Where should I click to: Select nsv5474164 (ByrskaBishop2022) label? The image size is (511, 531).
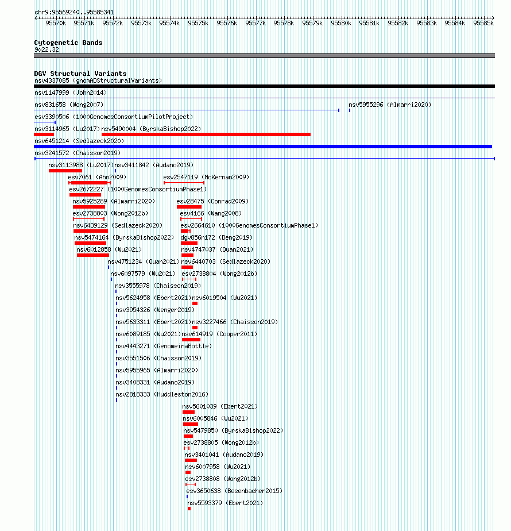[x=124, y=238]
